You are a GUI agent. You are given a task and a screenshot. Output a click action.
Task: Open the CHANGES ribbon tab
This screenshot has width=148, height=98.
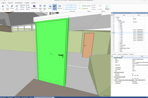27,3
